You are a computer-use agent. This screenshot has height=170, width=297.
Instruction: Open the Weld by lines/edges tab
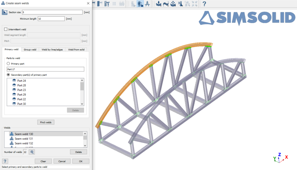(52, 50)
